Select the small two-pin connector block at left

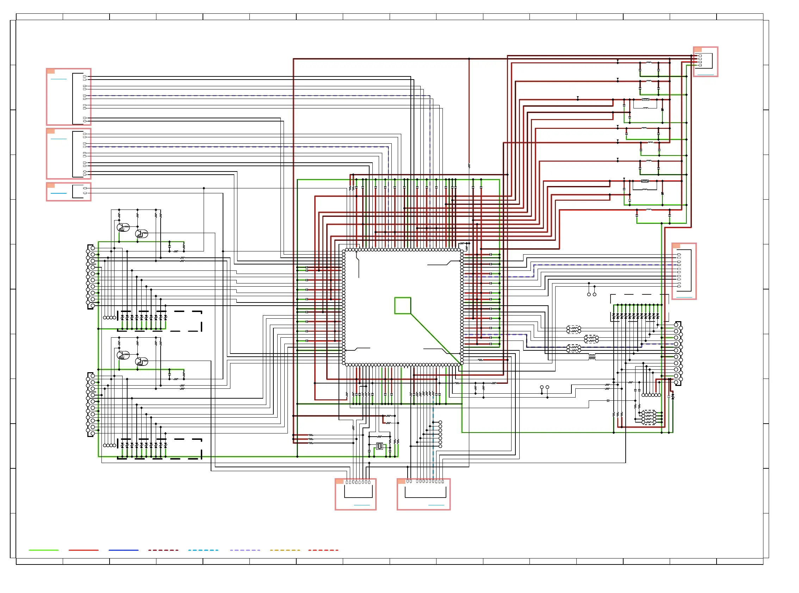pyautogui.click(x=69, y=192)
